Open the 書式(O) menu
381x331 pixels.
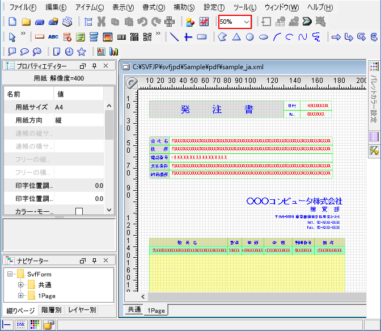point(154,7)
